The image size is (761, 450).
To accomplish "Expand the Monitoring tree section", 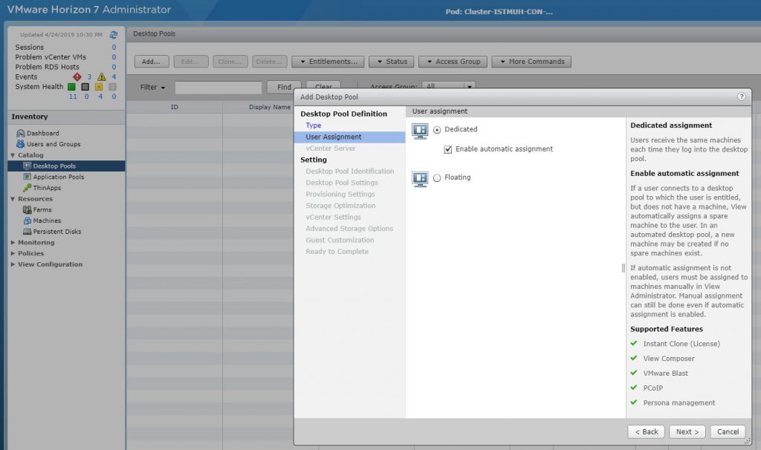I will pyautogui.click(x=13, y=243).
